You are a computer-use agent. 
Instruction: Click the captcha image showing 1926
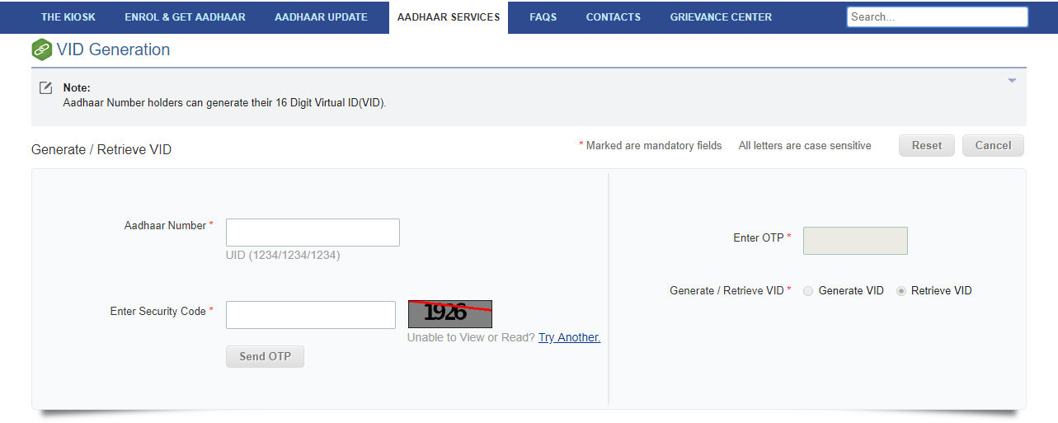click(450, 313)
